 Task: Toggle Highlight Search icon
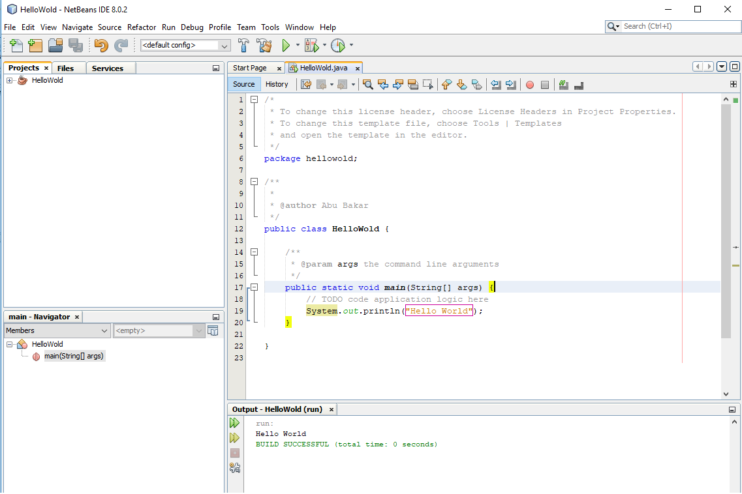coord(413,85)
